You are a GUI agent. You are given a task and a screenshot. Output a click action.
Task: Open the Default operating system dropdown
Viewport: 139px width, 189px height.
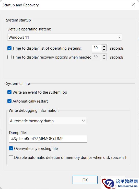[x=65, y=37]
